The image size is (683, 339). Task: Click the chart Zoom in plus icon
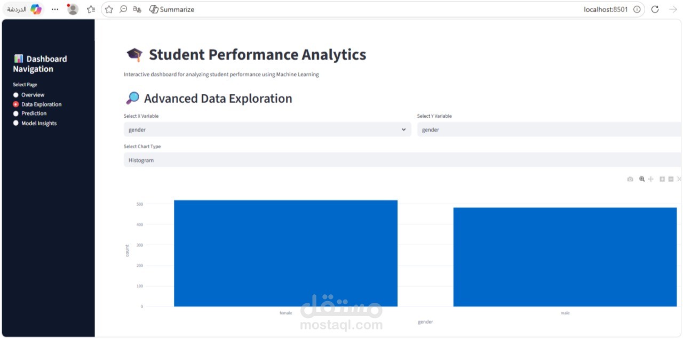[662, 179]
